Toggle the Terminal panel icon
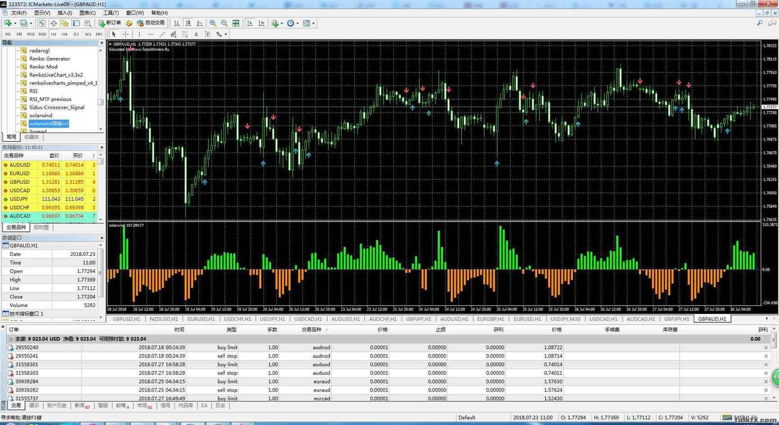Image resolution: width=779 pixels, height=425 pixels. click(x=76, y=23)
